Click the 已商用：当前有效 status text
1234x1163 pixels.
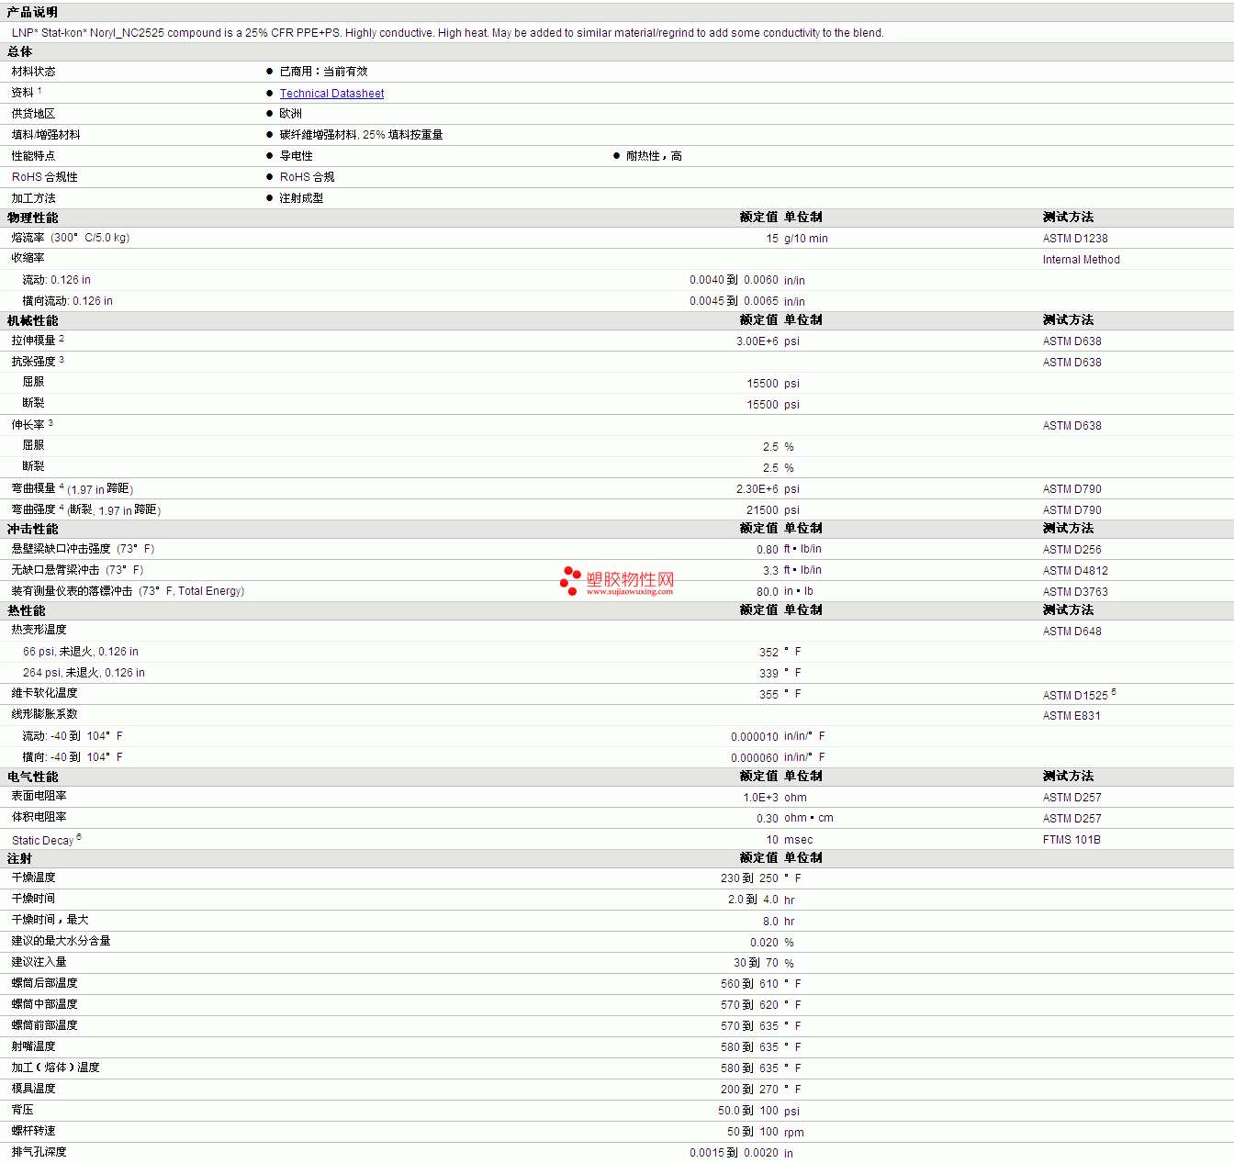pos(323,72)
